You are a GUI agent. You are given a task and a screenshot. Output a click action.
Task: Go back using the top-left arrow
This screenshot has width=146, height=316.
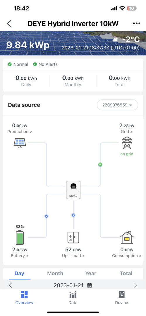9,24
